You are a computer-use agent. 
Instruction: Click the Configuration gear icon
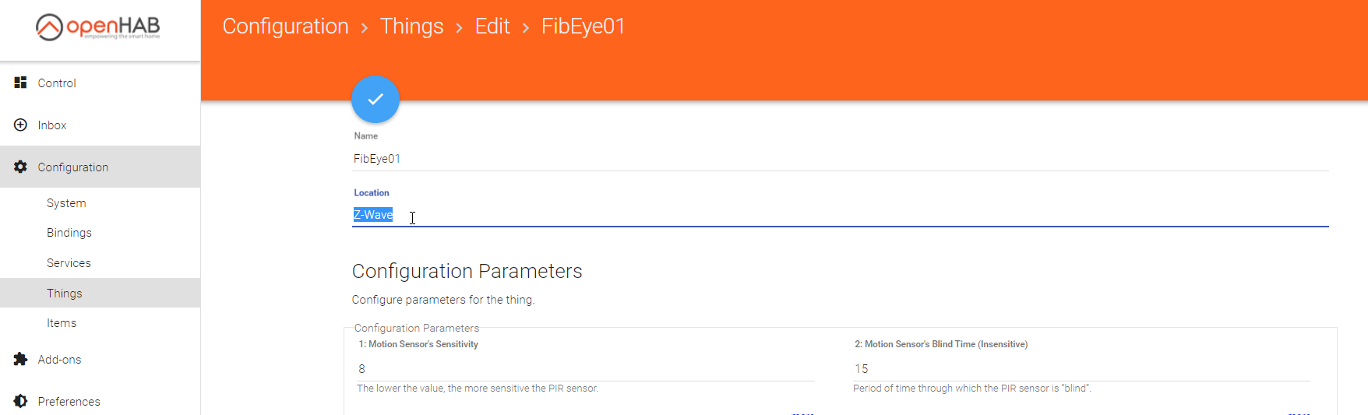point(21,167)
